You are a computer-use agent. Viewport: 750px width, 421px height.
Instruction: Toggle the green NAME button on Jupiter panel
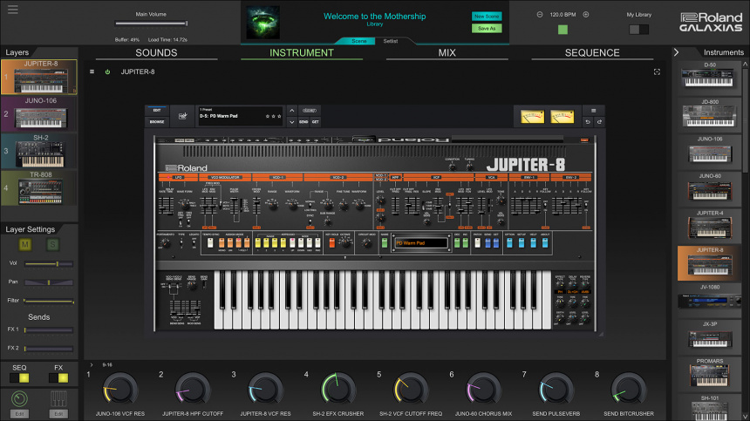384,243
